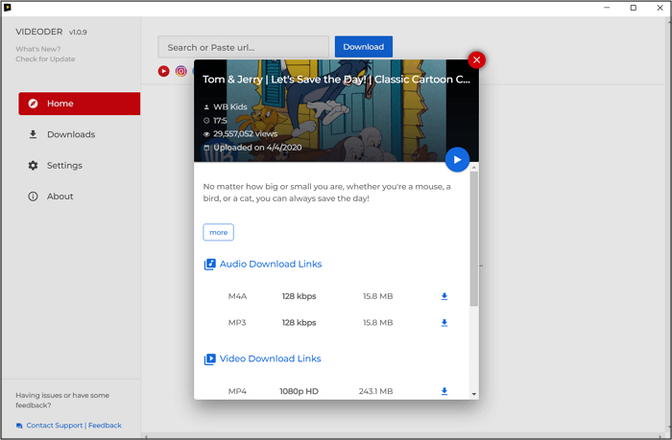Click the blue Download button
Screen dimensions: 672x440
click(364, 47)
